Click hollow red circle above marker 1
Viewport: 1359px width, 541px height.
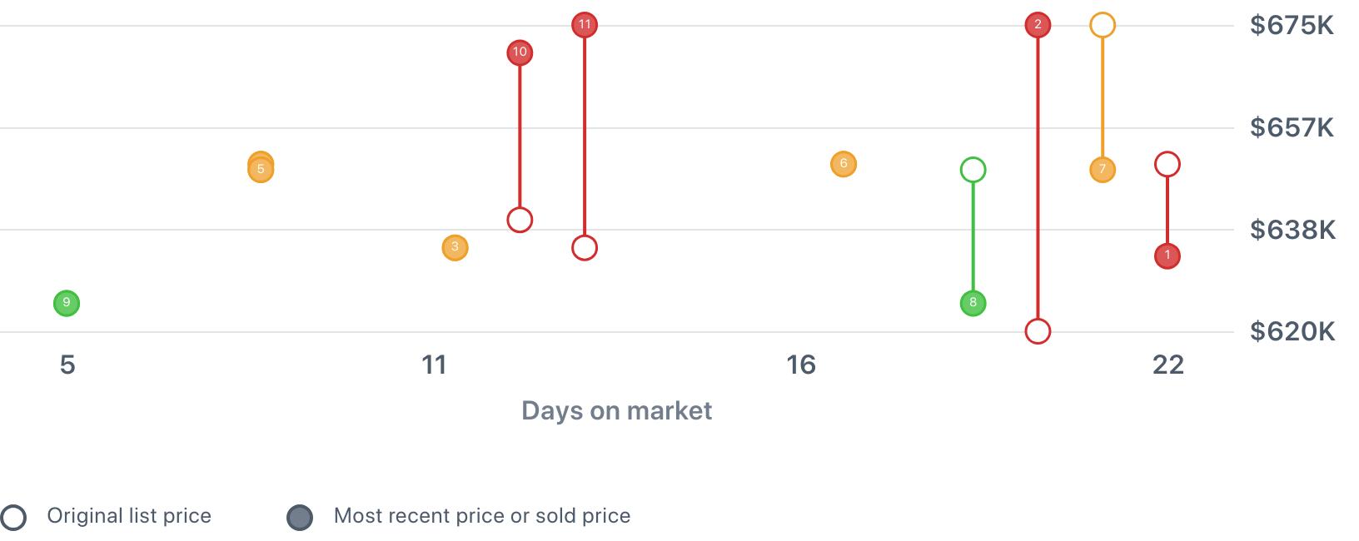[x=1167, y=164]
